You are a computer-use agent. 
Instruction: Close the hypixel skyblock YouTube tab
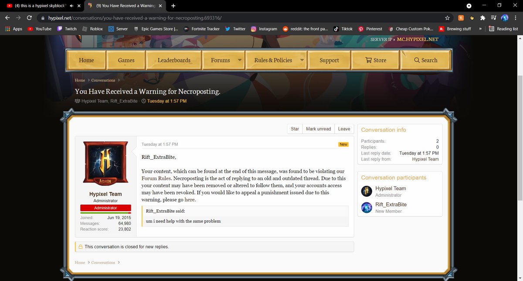coord(78,6)
